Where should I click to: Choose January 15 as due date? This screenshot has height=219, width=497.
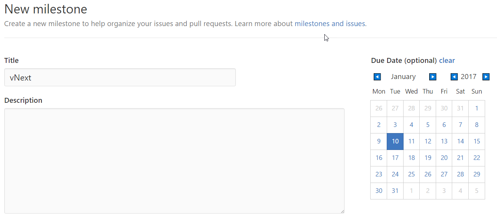click(477, 141)
